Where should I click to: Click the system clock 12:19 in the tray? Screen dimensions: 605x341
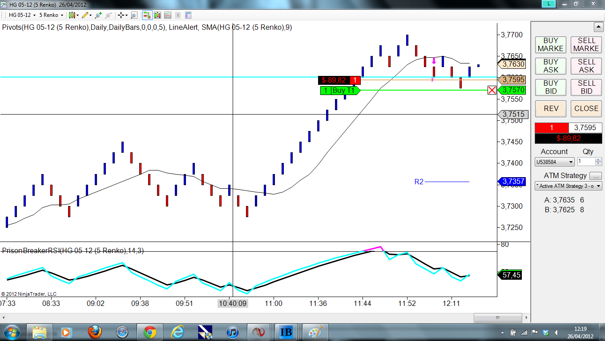point(580,329)
